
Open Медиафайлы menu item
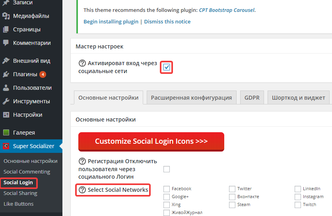click(31, 16)
